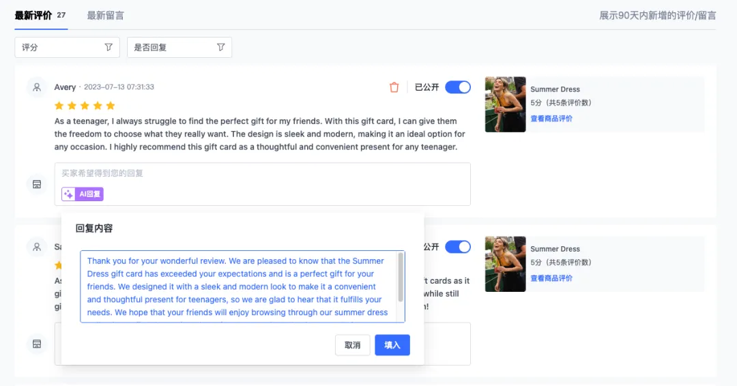This screenshot has height=386, width=737.
Task: Click 回复内容 dialog heading
Action: click(x=94, y=228)
